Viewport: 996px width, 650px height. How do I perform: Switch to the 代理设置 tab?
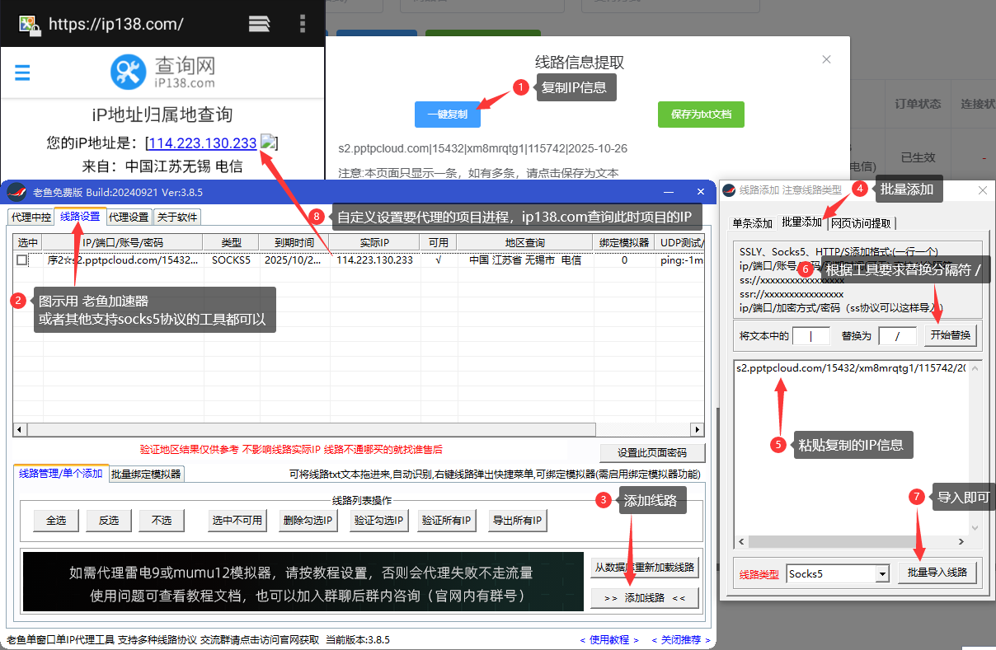coord(129,217)
